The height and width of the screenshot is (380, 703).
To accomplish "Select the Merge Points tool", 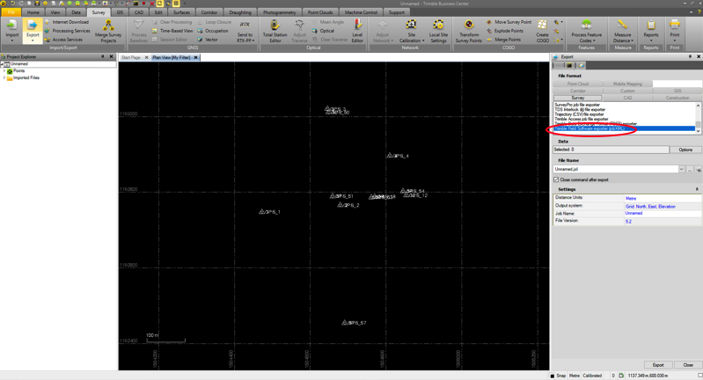I will pos(503,40).
